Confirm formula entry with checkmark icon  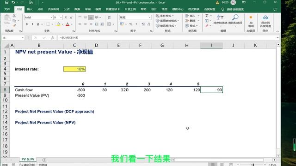coord(44,38)
